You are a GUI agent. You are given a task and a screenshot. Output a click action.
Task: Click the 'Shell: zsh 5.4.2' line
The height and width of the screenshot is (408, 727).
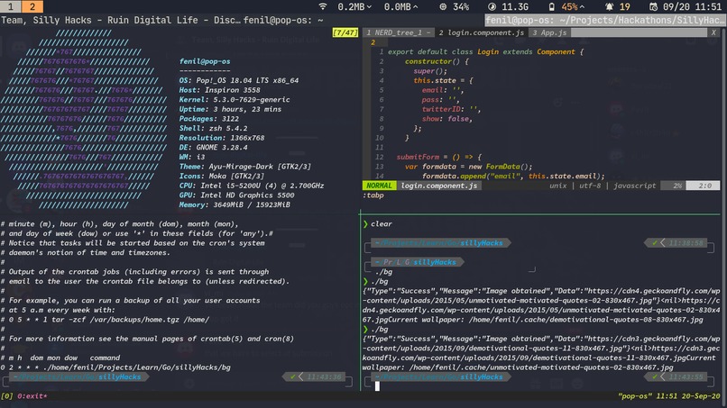pyautogui.click(x=213, y=128)
